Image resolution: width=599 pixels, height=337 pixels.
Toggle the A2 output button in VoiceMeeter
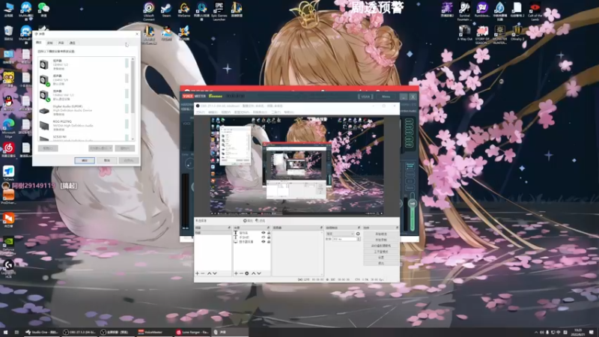pyautogui.click(x=409, y=127)
